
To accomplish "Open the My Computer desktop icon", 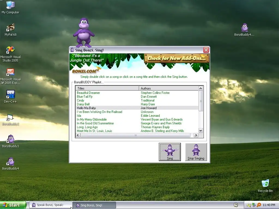I will pyautogui.click(x=10, y=7).
